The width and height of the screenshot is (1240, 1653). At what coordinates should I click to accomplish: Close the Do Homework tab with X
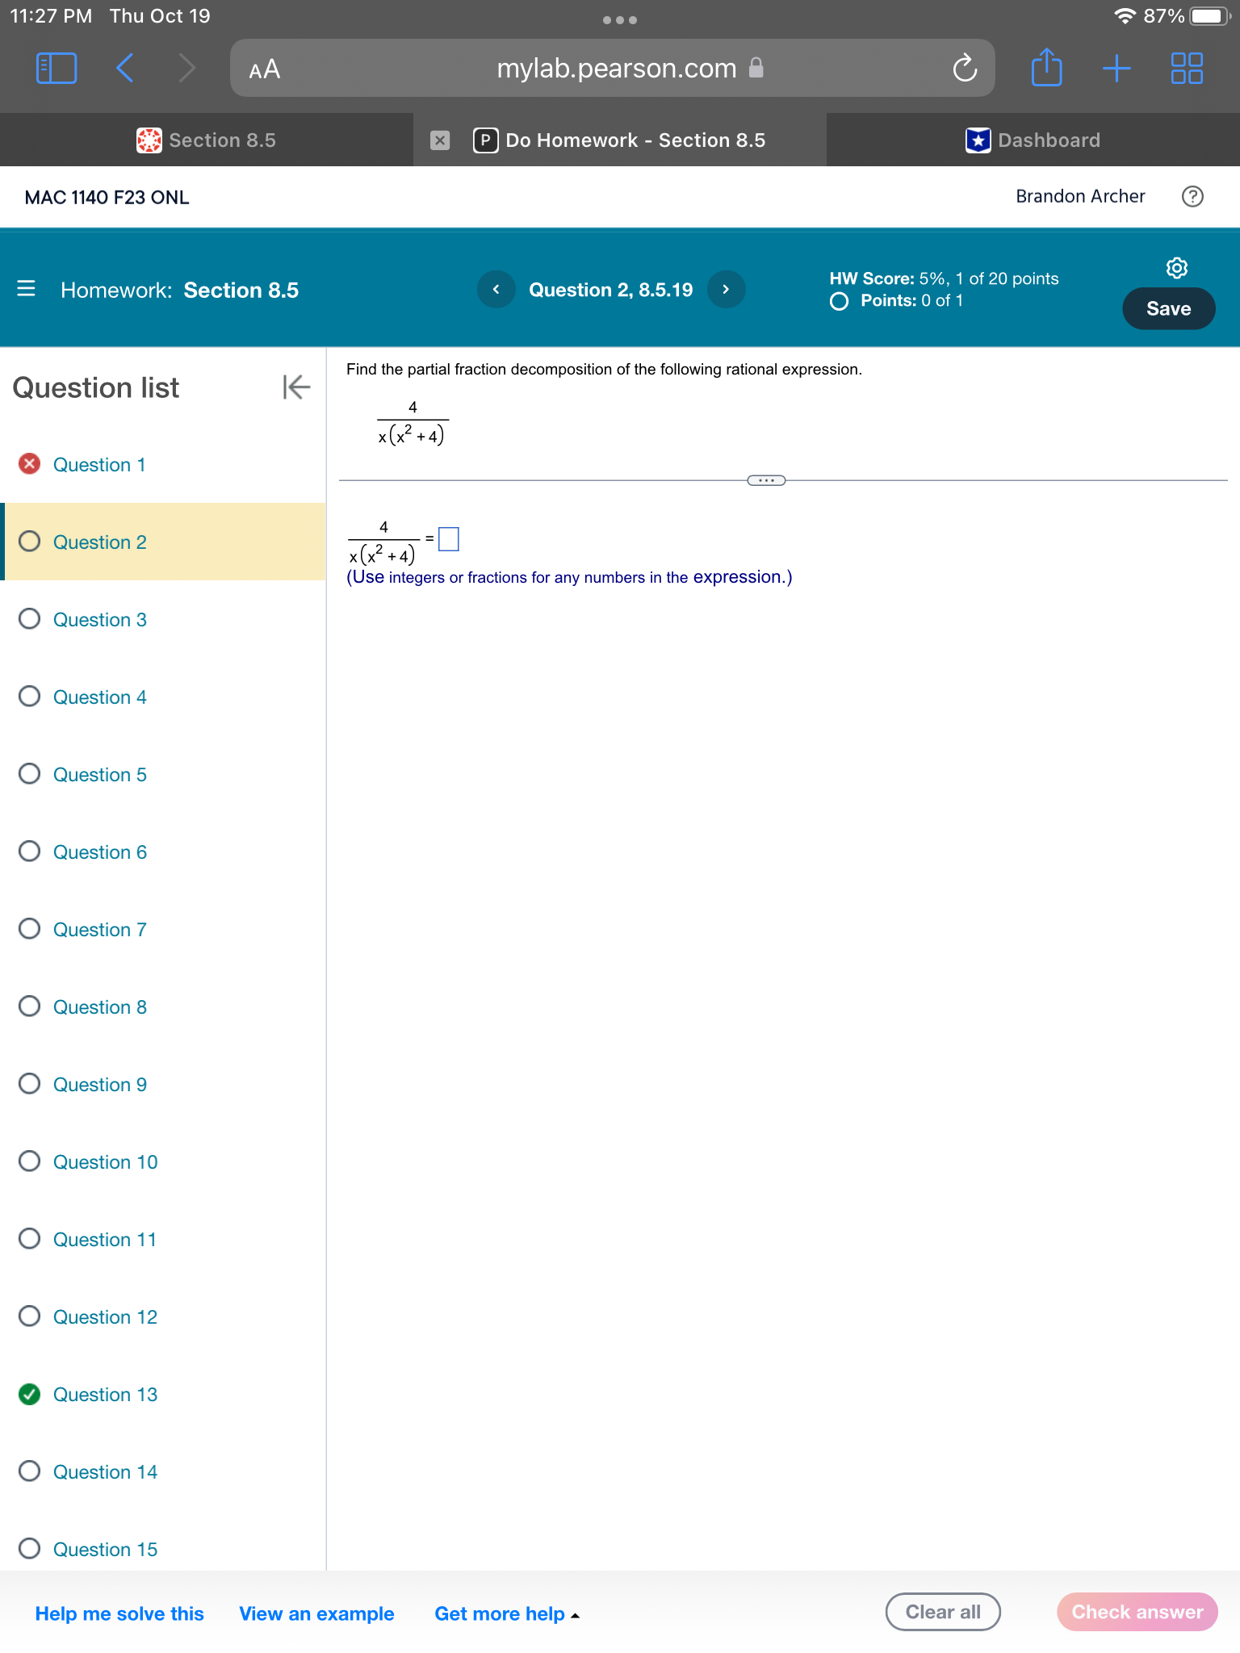[440, 140]
